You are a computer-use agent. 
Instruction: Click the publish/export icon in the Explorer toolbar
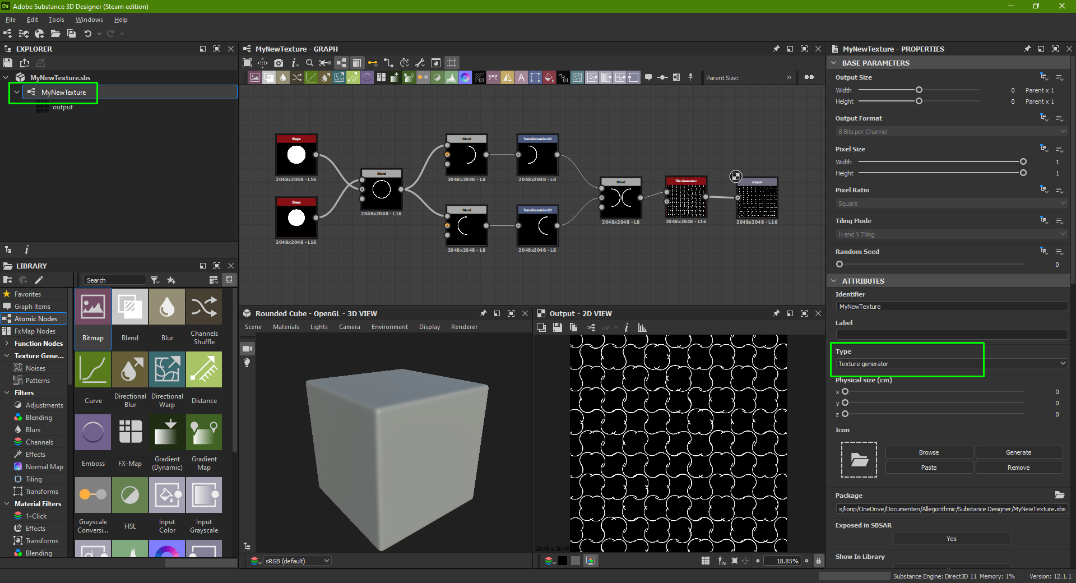25,63
